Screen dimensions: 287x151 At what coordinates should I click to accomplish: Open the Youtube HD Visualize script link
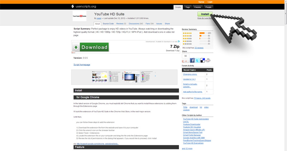coord(192,127)
